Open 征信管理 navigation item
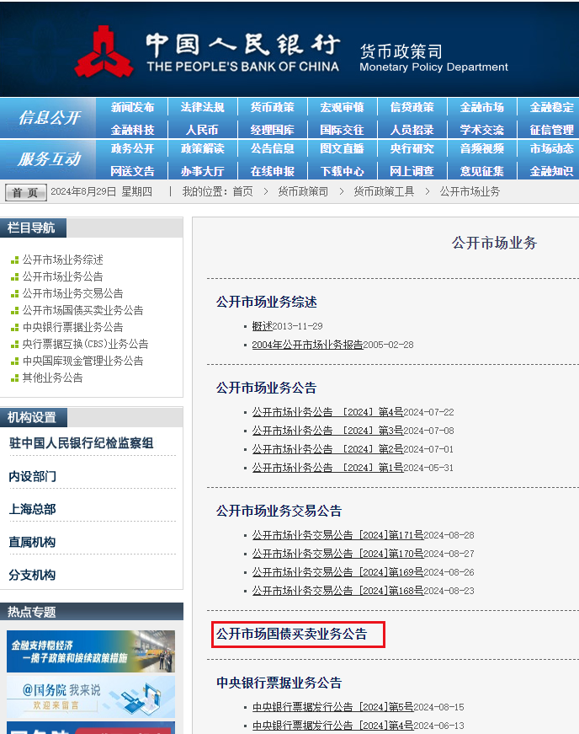579x734 pixels. (x=551, y=130)
